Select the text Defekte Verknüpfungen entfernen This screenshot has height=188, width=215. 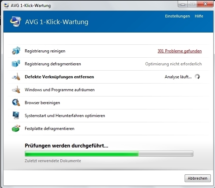pos(59,77)
